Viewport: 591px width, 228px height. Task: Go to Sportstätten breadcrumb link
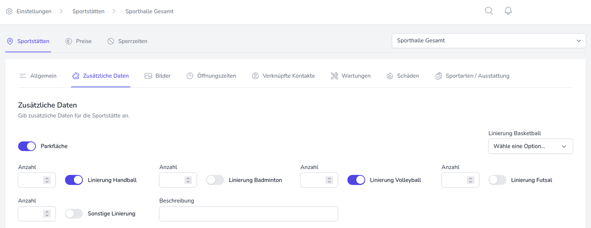click(x=88, y=11)
